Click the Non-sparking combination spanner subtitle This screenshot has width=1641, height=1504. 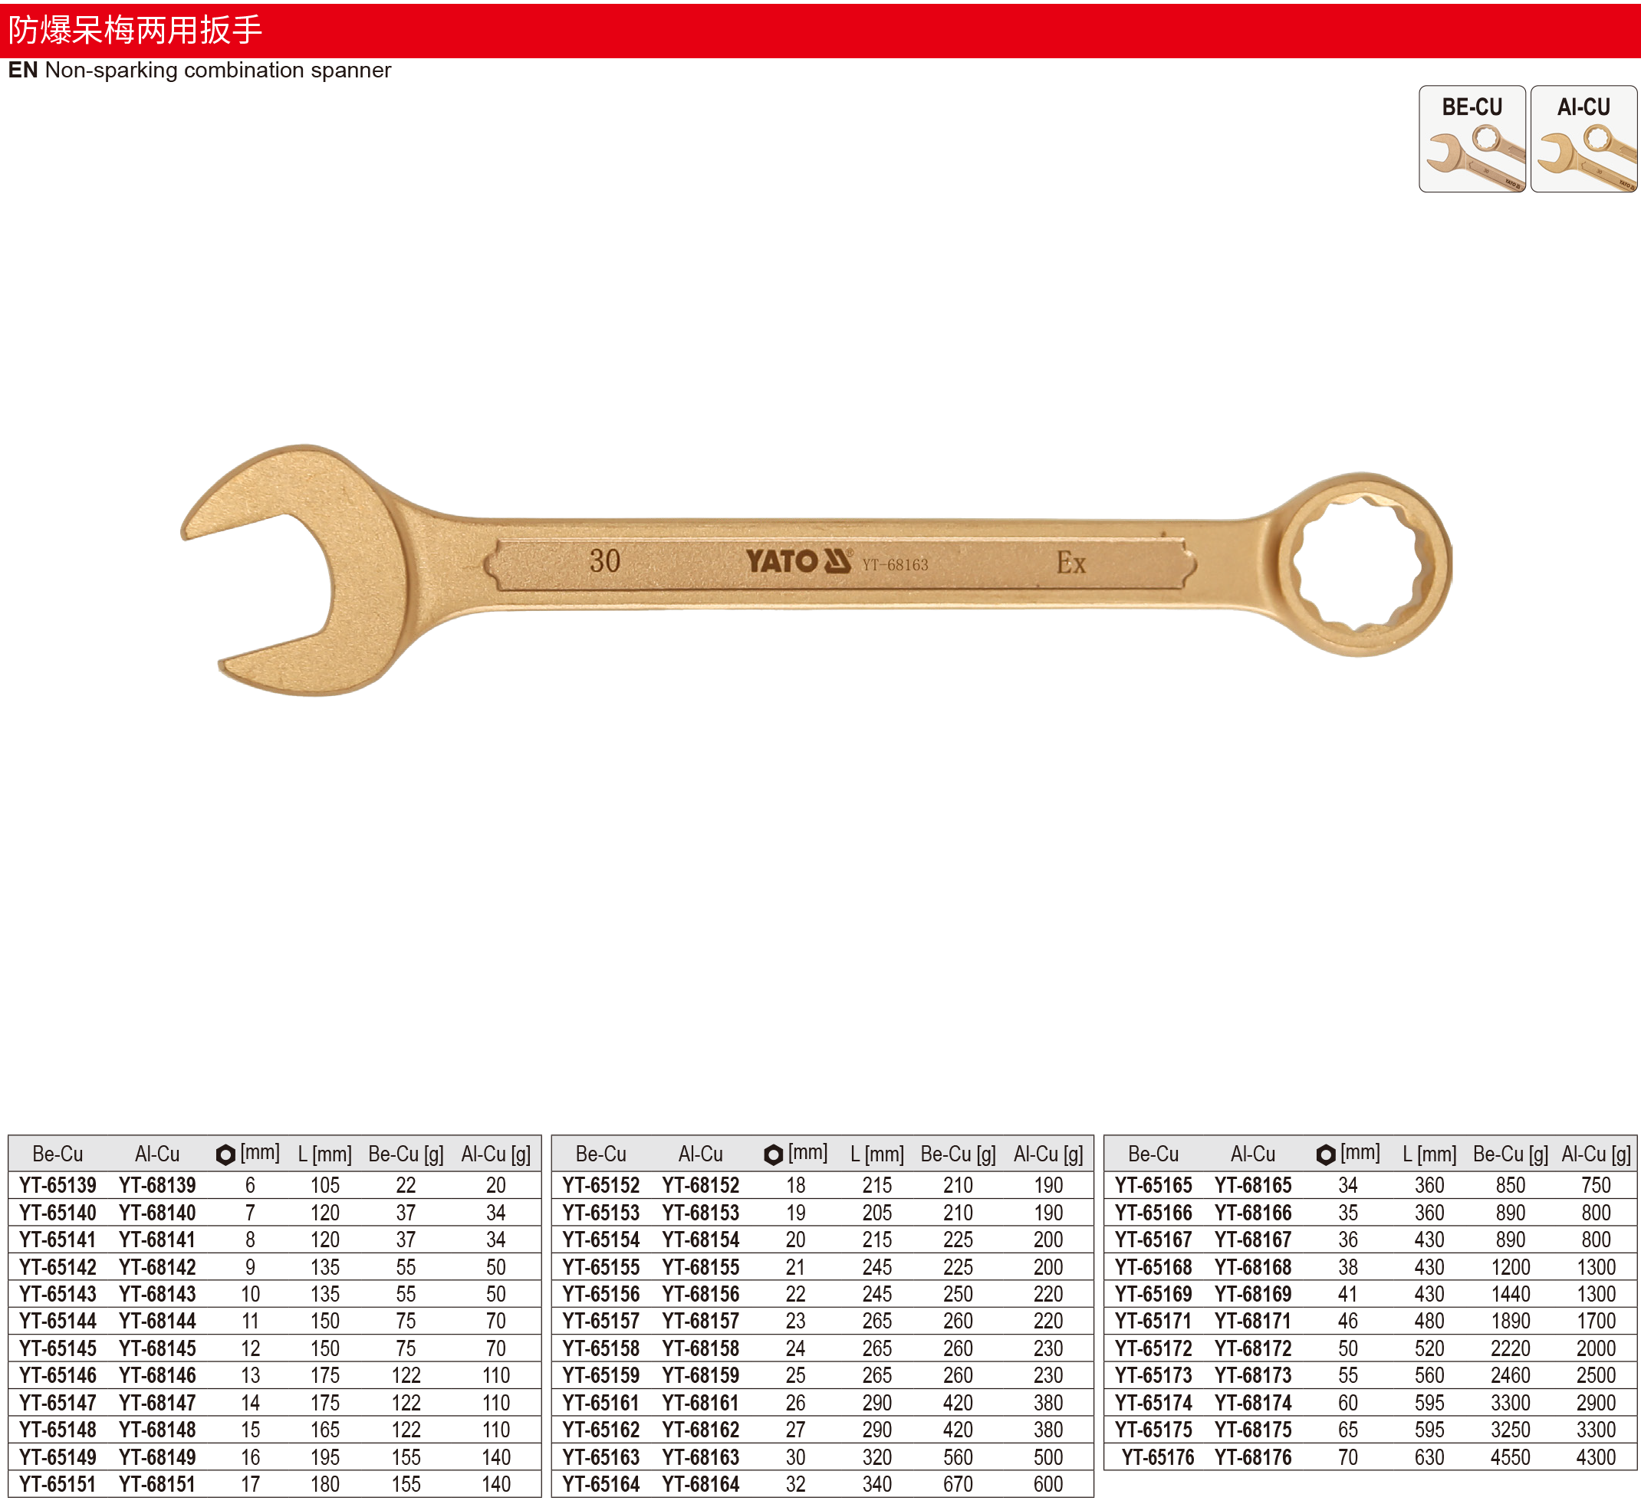[217, 70]
